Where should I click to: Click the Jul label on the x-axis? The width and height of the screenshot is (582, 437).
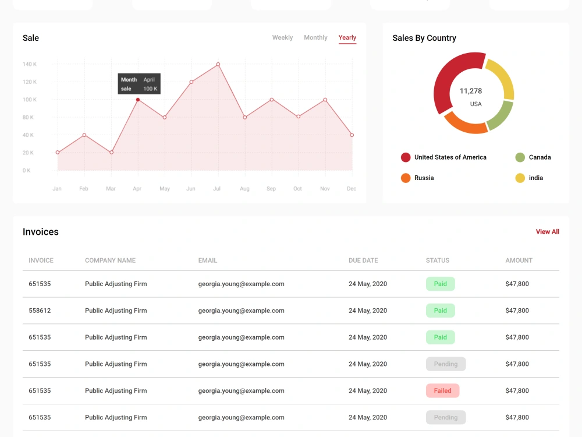pos(217,189)
